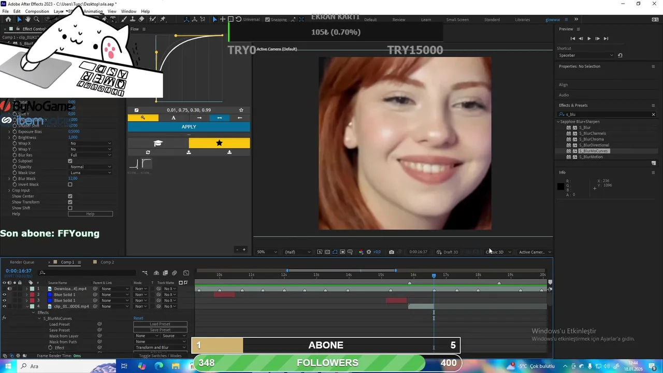Open the Composition menu
The height and width of the screenshot is (373, 663).
(37, 11)
